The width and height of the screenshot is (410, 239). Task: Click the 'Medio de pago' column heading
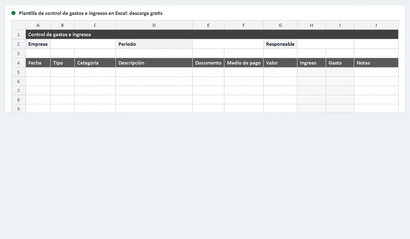click(244, 63)
